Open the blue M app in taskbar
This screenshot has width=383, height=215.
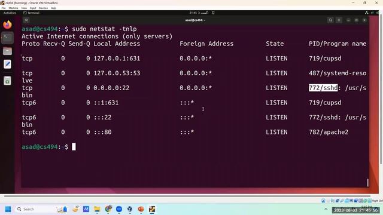(86, 209)
